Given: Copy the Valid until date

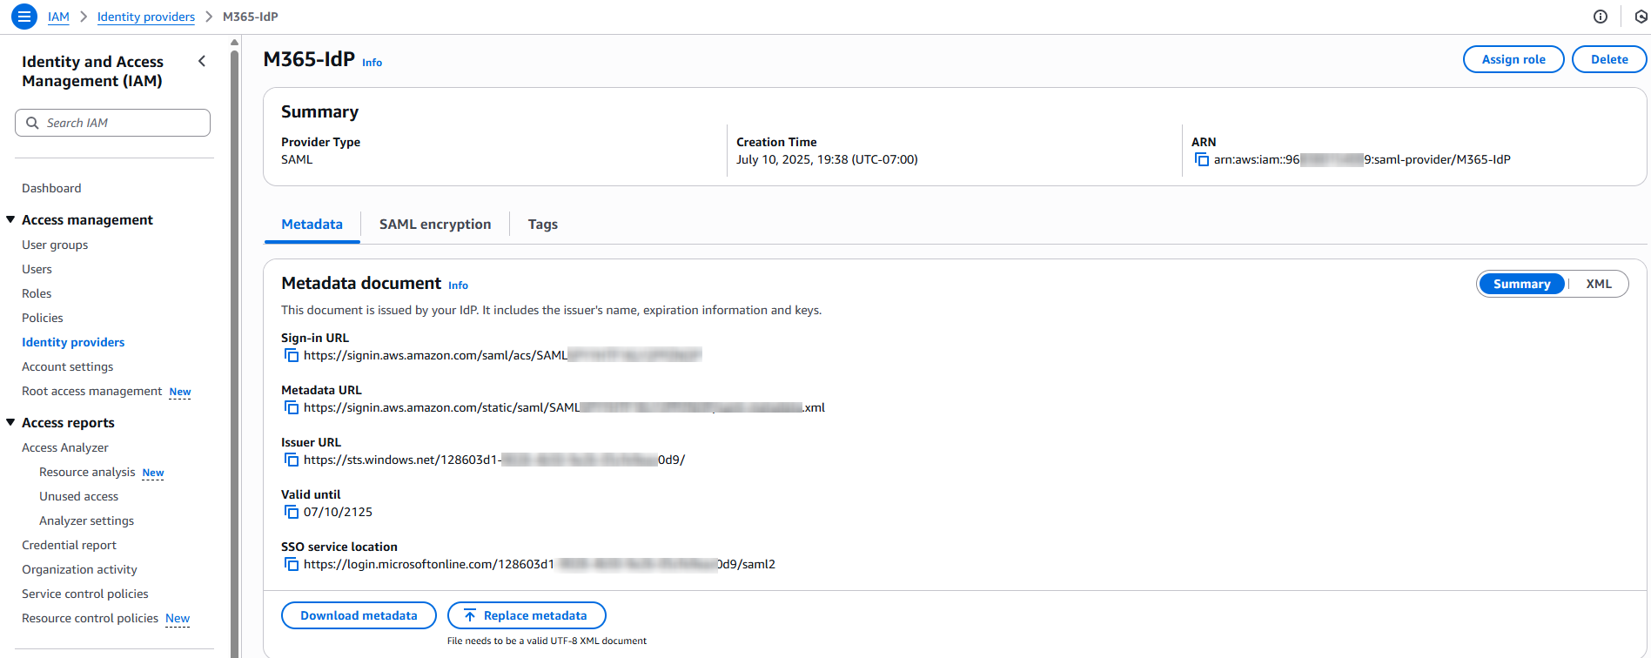Looking at the screenshot, I should click(292, 512).
